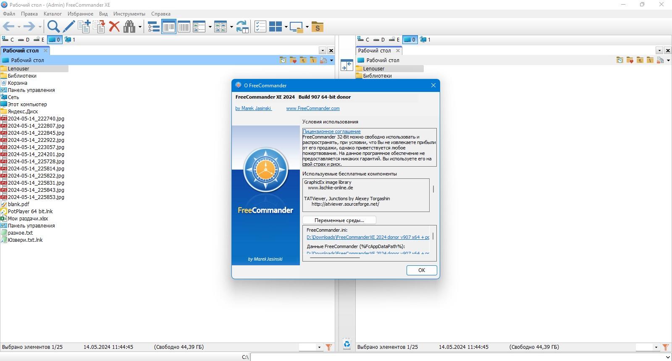Click the command line input field
The width and height of the screenshot is (672, 361).
[460, 357]
